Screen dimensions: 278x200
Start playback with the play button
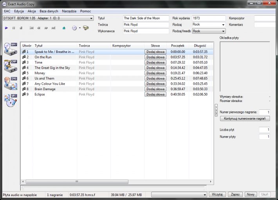click(6, 28)
